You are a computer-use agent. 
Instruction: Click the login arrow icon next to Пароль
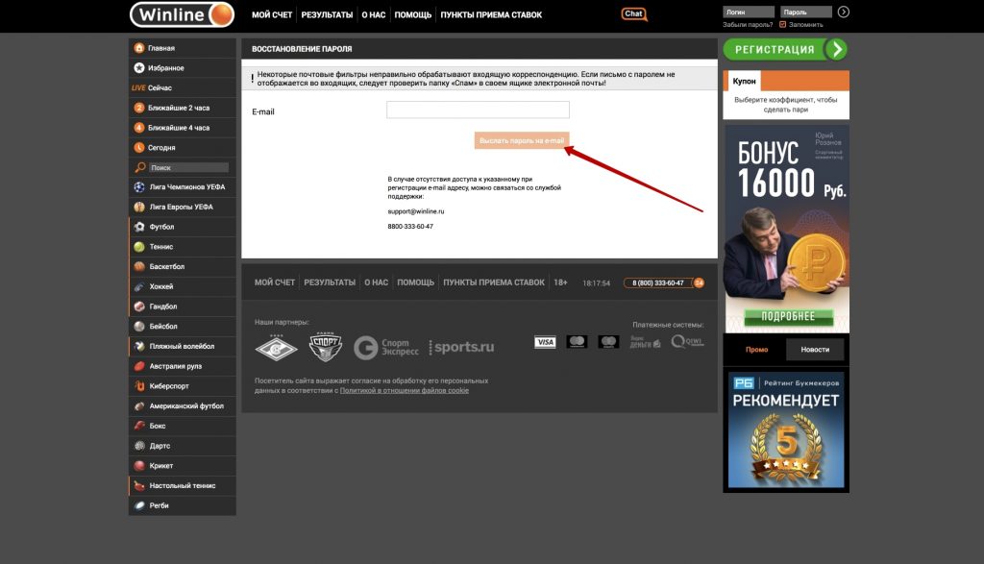[844, 12]
